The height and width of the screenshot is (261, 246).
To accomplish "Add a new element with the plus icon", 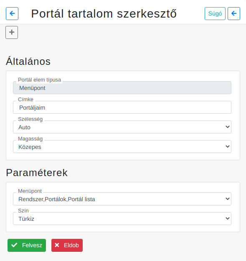I will tap(12, 32).
